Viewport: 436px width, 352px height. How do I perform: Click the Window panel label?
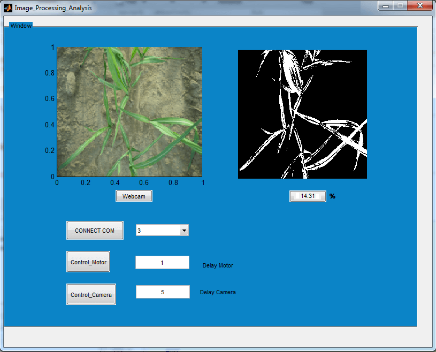click(21, 26)
